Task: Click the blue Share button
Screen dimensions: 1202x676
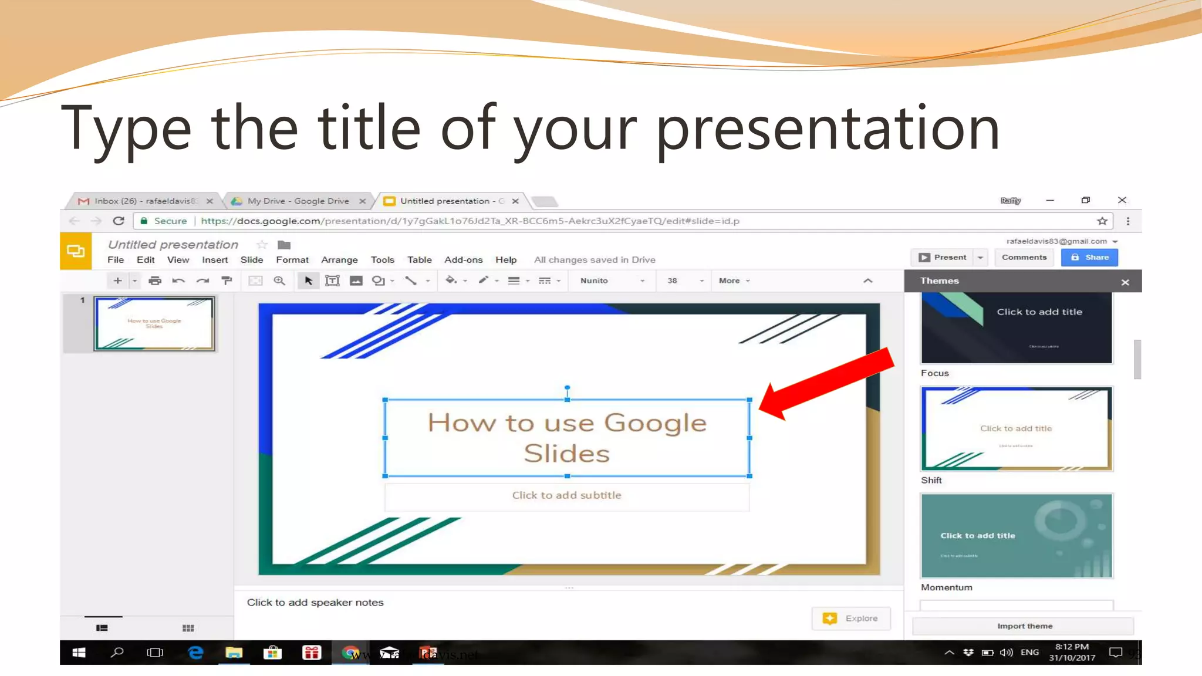Action: [1089, 258]
